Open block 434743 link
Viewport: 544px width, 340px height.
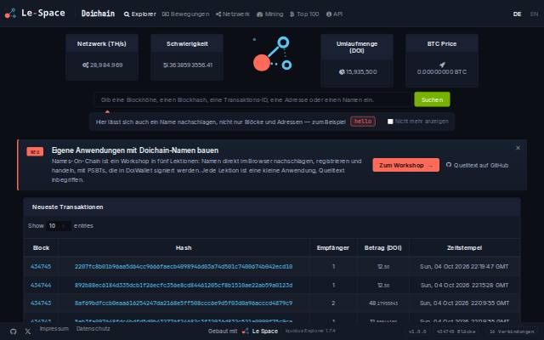coord(41,303)
